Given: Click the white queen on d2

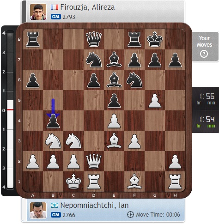Looking at the screenshot, I should (x=94, y=161).
